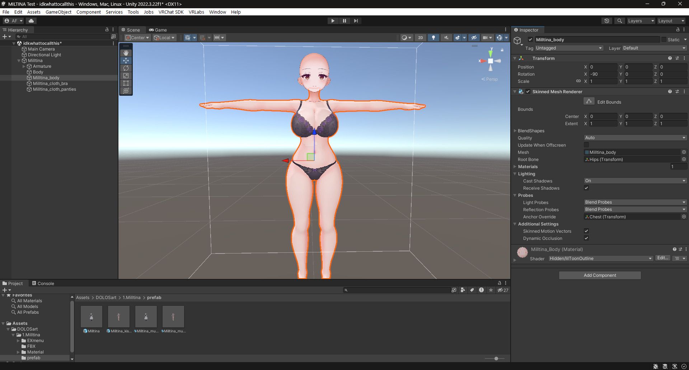The image size is (689, 370).
Task: Lock the Inspector panel
Action: (x=678, y=30)
